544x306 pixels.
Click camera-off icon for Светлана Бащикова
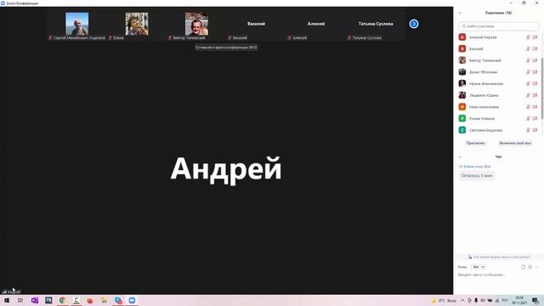(x=535, y=130)
